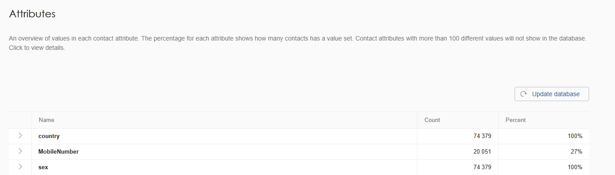The width and height of the screenshot is (615, 175).
Task: Click the refresh icon in Update database
Action: [x=524, y=94]
